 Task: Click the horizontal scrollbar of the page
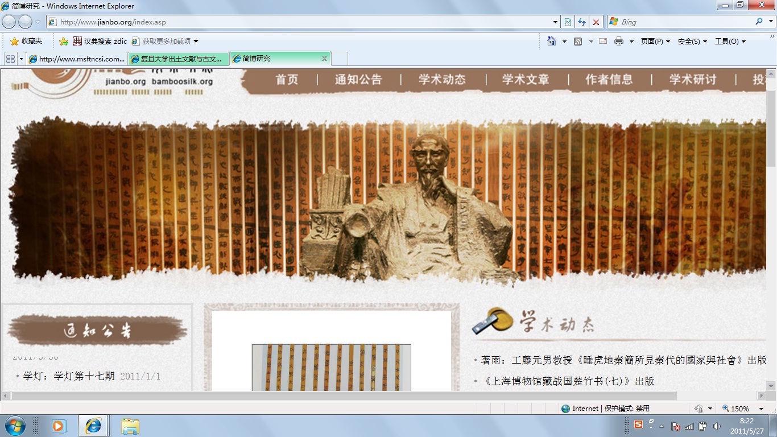point(341,395)
